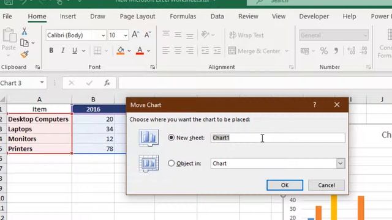Click the Copy icon in Clipboard

click(24, 43)
